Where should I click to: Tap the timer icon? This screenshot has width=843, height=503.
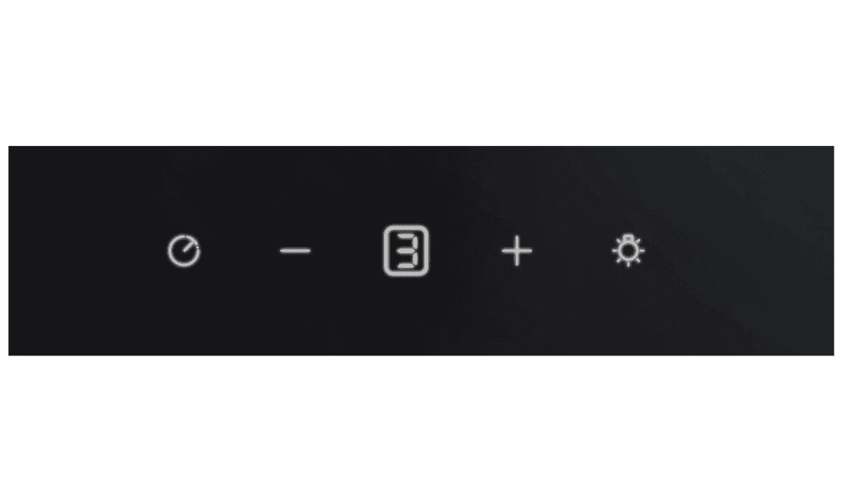(x=184, y=251)
